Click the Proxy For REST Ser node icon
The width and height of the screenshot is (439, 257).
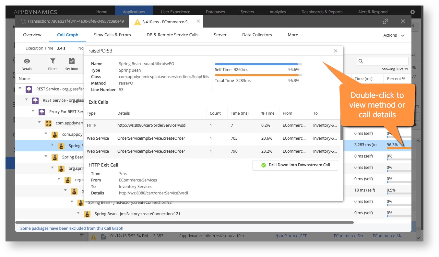(x=42, y=112)
